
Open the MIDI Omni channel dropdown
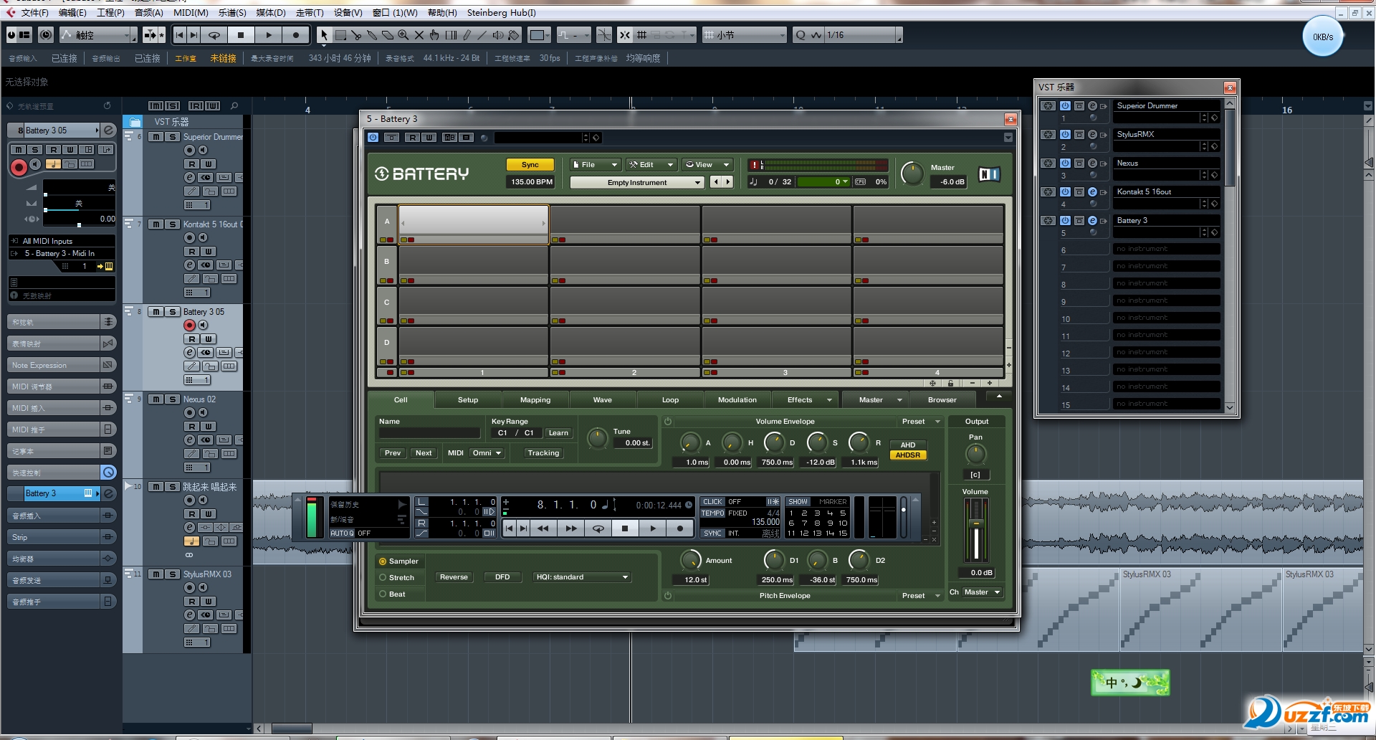[487, 452]
